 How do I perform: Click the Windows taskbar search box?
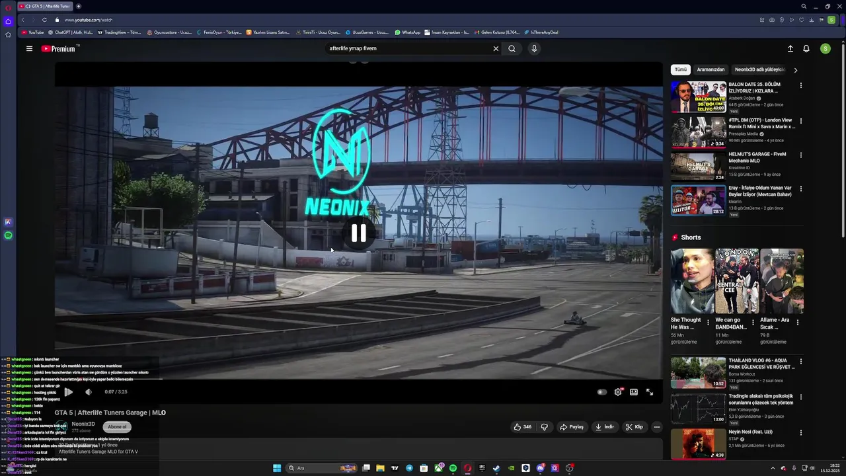pos(321,468)
